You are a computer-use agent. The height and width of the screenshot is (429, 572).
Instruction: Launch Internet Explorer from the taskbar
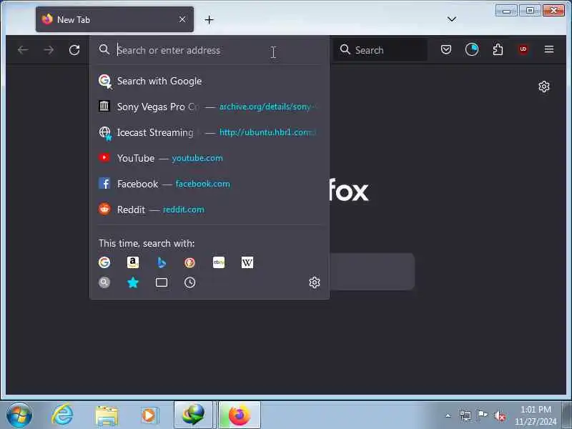click(x=62, y=415)
